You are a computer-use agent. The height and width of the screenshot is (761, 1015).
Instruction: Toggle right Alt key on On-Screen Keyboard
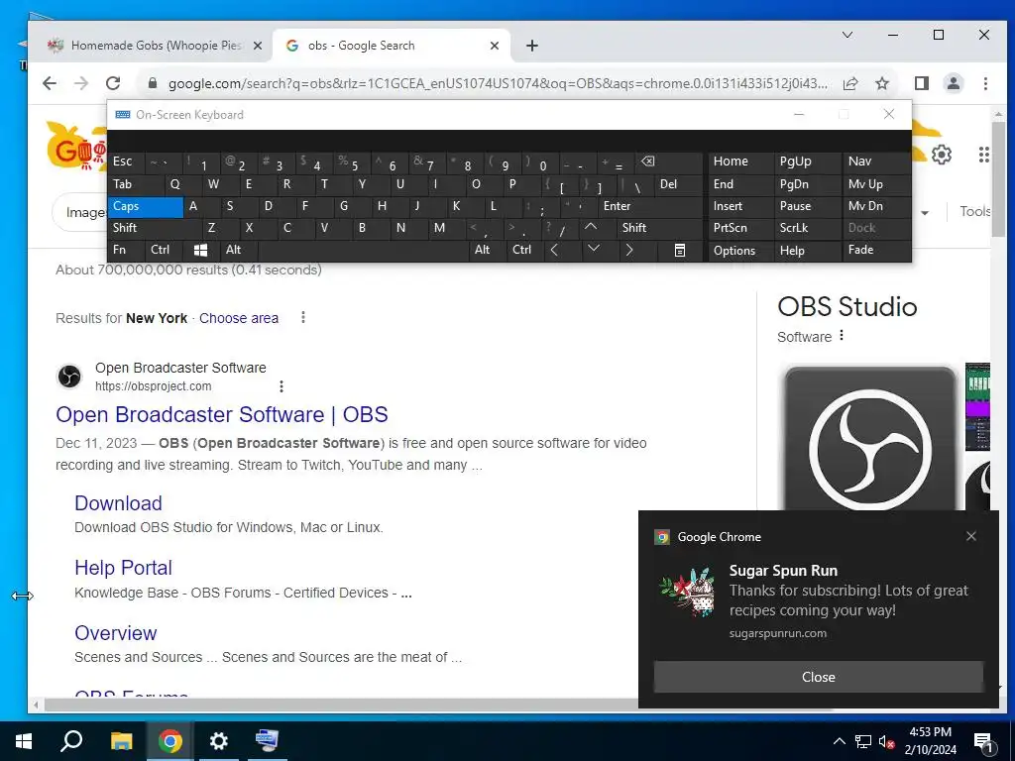click(488, 250)
